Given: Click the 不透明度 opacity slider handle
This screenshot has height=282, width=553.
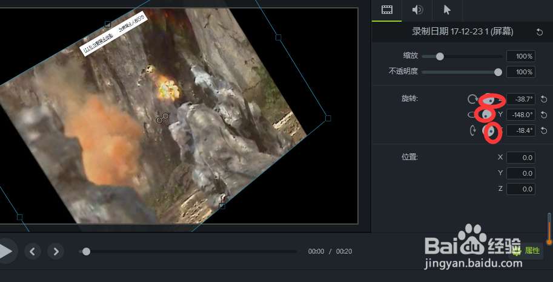Looking at the screenshot, I should [498, 72].
